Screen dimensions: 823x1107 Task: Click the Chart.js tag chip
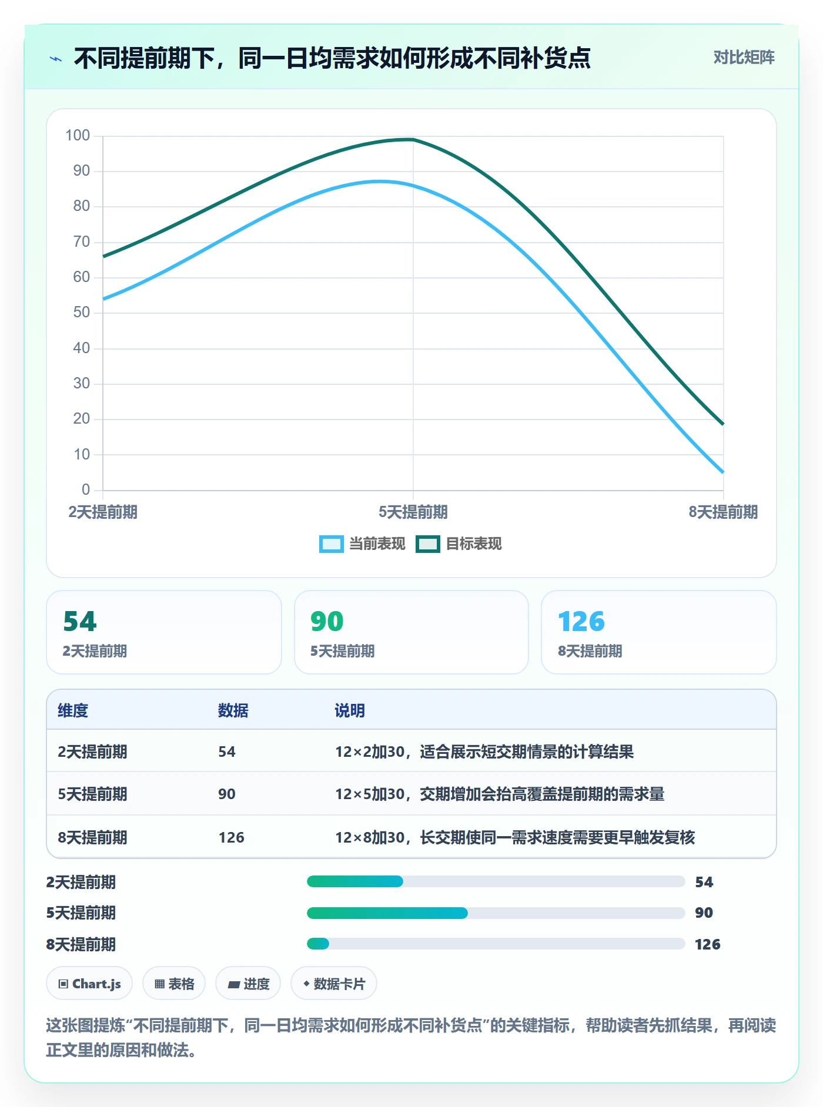(89, 983)
